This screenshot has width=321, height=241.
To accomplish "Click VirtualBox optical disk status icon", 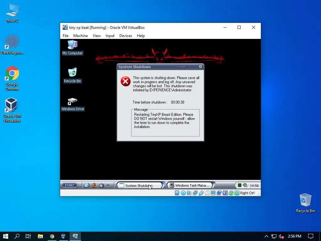I will click(183, 193).
